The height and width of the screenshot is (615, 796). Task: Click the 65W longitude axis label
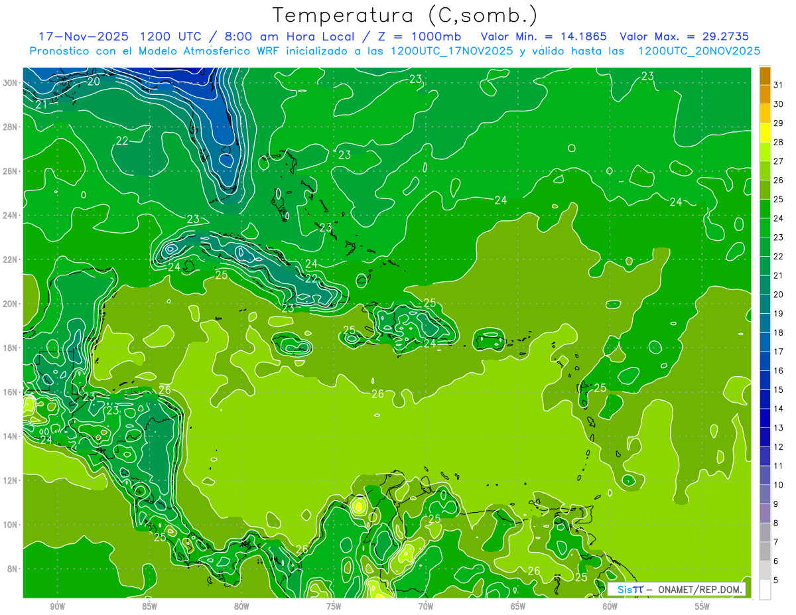point(518,606)
